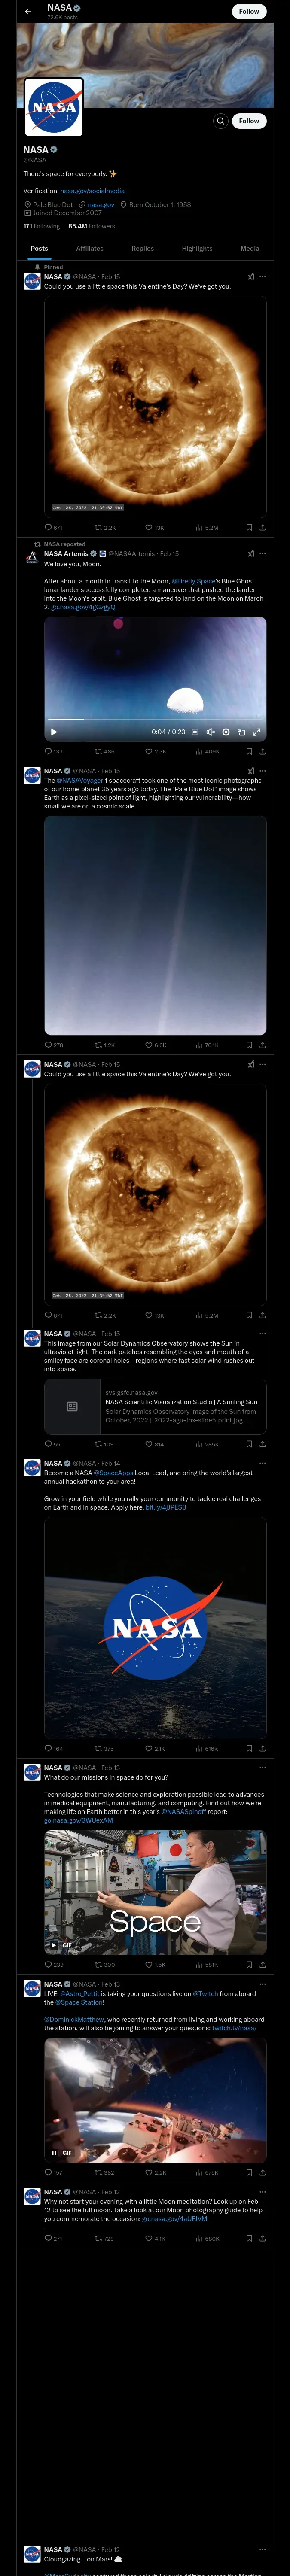290x2576 pixels.
Task: Open the nasa.gov/socialmedia verification link
Action: pyautogui.click(x=92, y=190)
